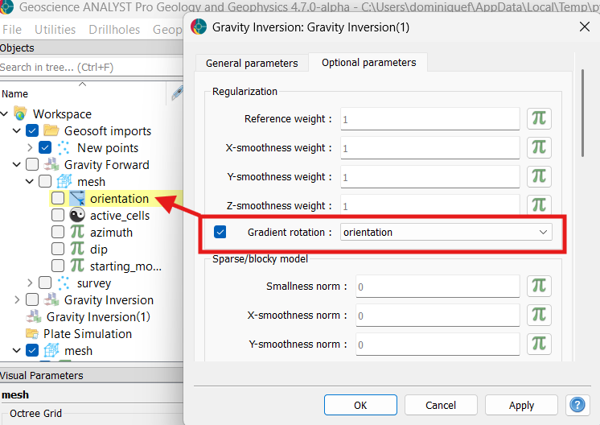Open the Gradient rotation dropdown
600x425 pixels.
(x=446, y=233)
